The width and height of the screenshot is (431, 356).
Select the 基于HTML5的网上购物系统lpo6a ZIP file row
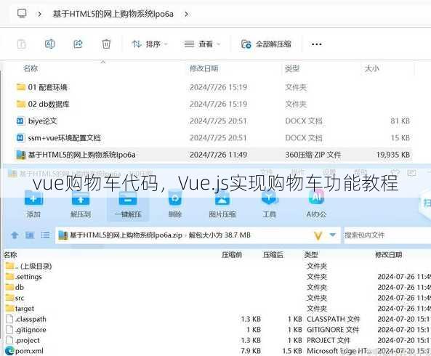pyautogui.click(x=213, y=155)
